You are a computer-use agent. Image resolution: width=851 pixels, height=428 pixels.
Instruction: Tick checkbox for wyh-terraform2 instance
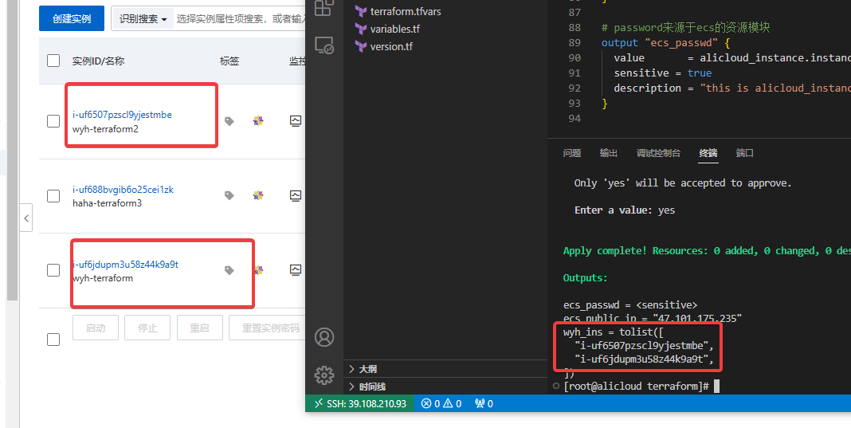pos(53,121)
